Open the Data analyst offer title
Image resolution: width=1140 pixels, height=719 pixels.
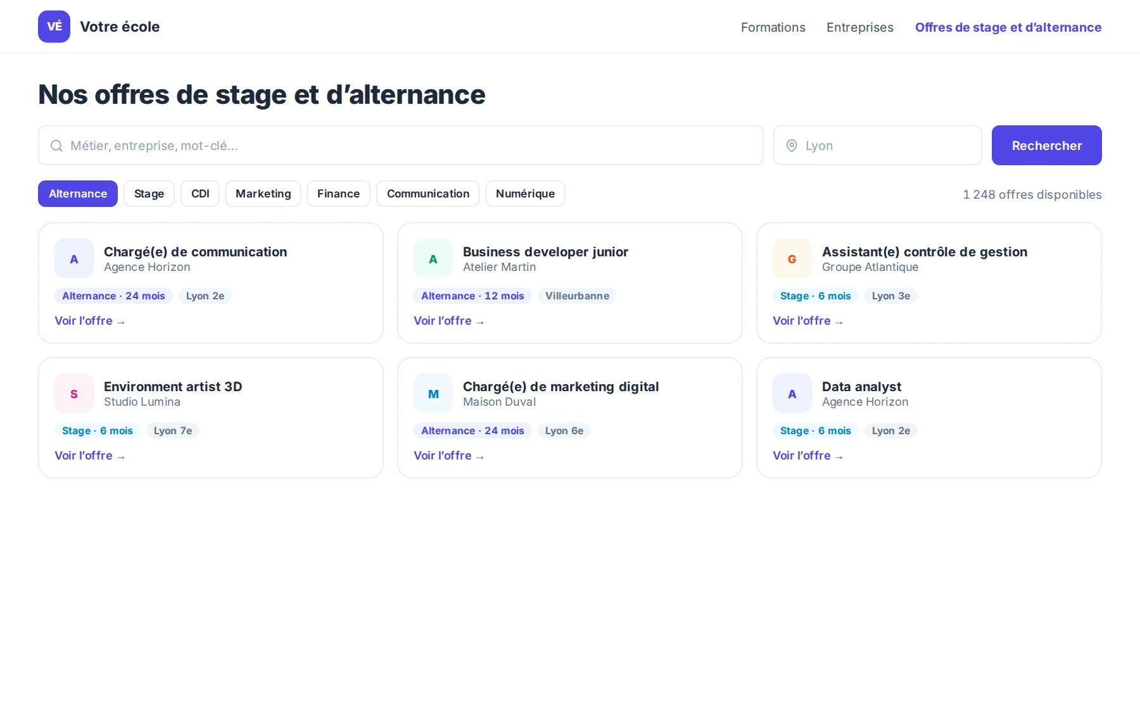tap(861, 387)
